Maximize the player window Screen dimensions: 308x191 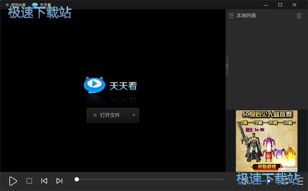280,5
